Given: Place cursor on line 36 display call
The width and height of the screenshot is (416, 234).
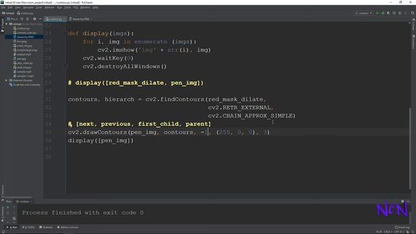Looking at the screenshot, I should pyautogui.click(x=101, y=140).
